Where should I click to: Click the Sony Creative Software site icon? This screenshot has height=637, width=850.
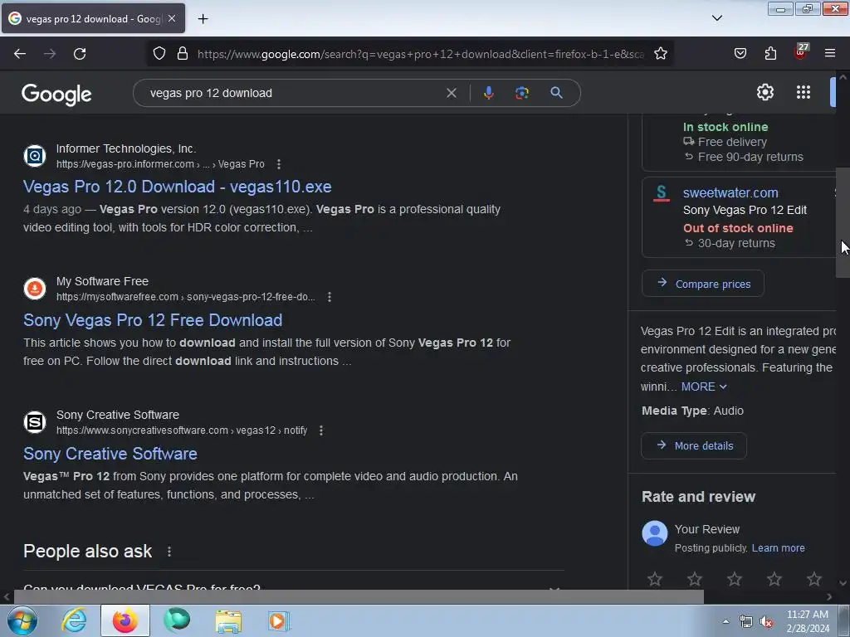[x=35, y=422]
